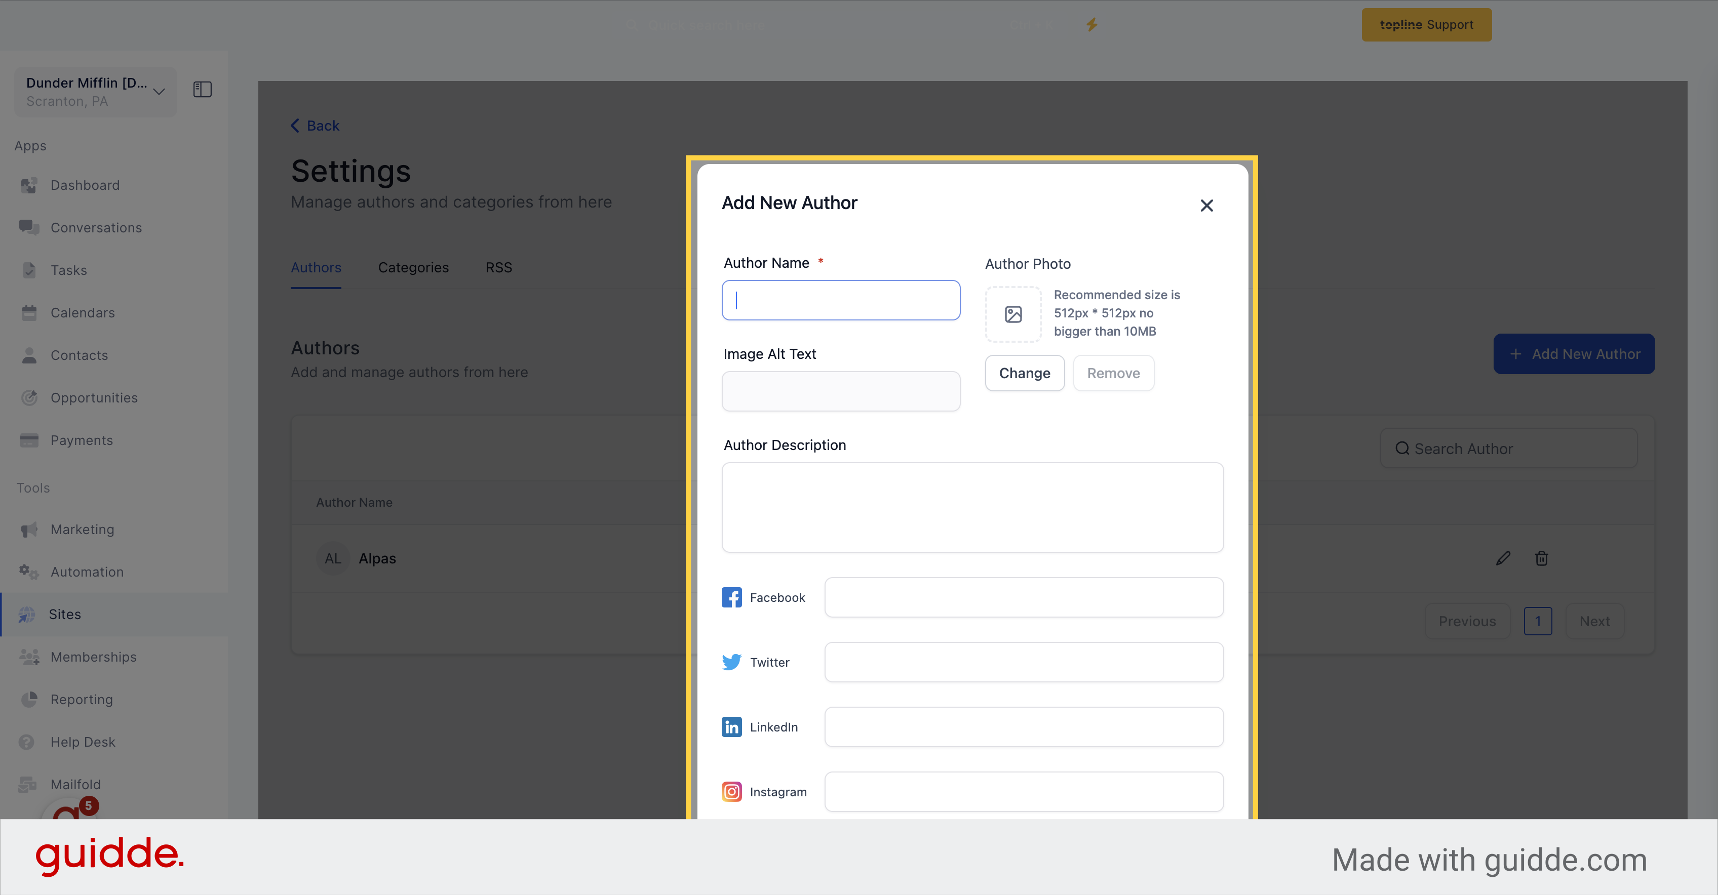Image resolution: width=1718 pixels, height=895 pixels.
Task: Open Calendars in the sidebar
Action: pos(83,312)
